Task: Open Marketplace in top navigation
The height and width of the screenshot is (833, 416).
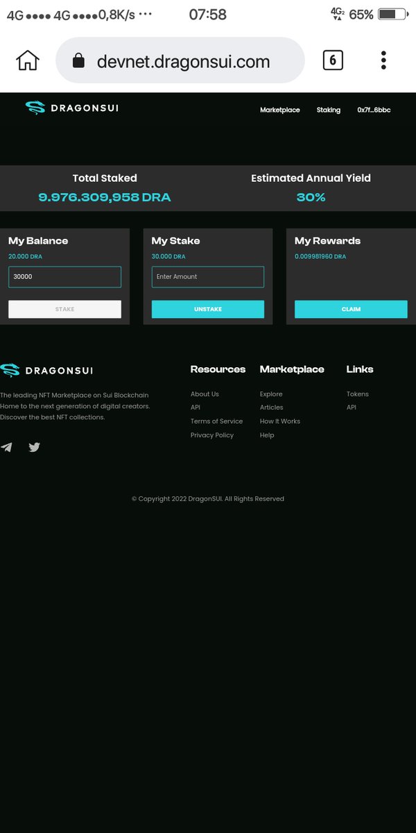Action: [280, 110]
